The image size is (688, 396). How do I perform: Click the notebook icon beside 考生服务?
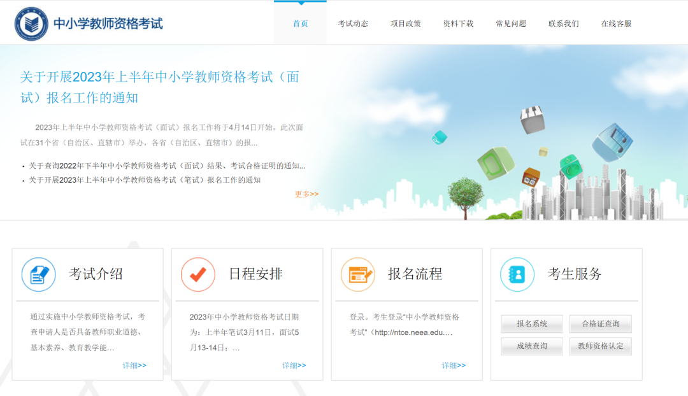(516, 274)
